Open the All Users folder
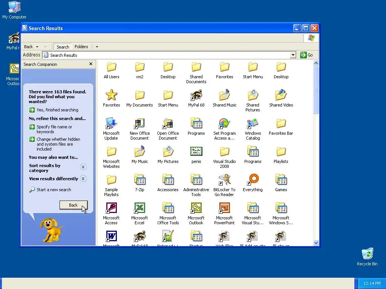Image resolution: width=386 pixels, height=289 pixels. (111, 70)
